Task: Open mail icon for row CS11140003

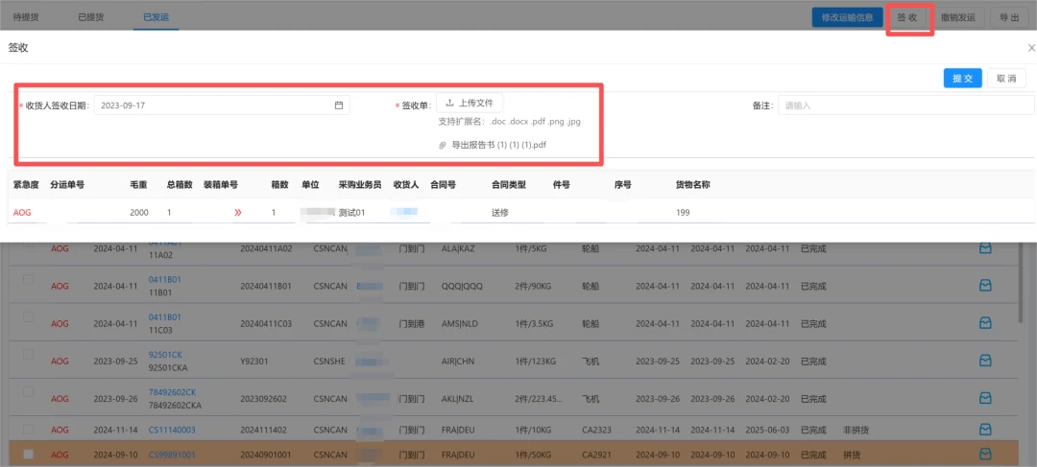Action: click(x=984, y=430)
